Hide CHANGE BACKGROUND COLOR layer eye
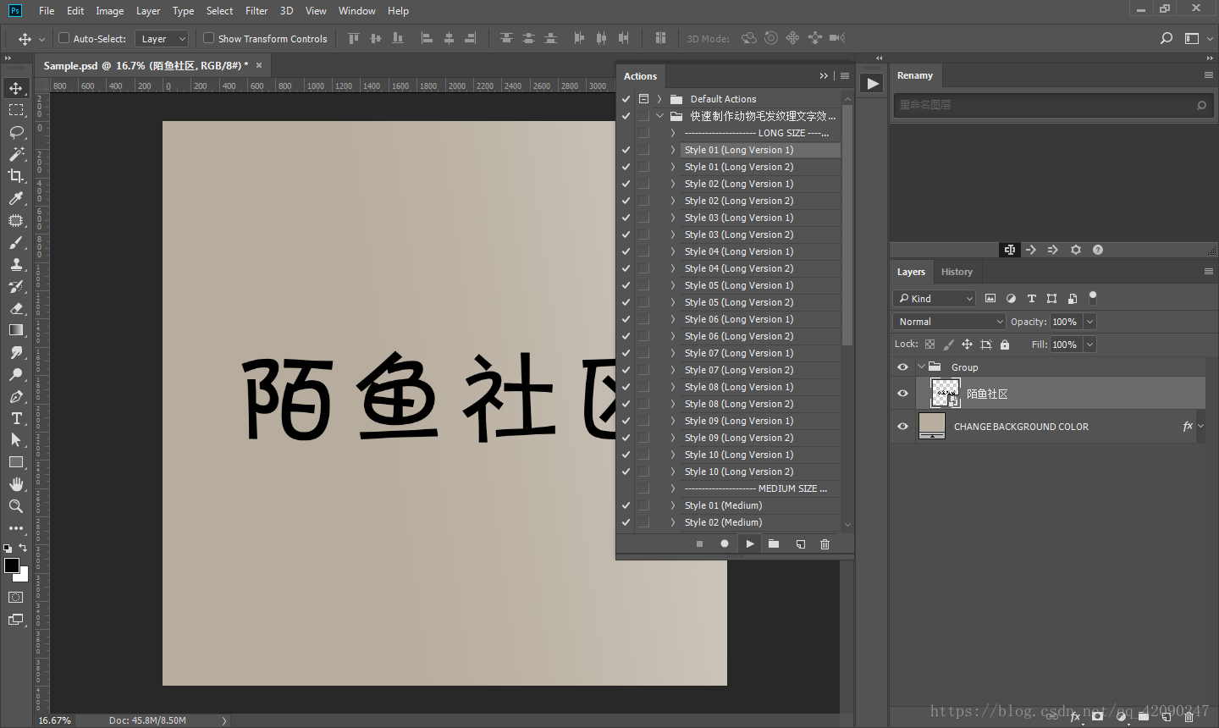1219x728 pixels. pos(902,427)
